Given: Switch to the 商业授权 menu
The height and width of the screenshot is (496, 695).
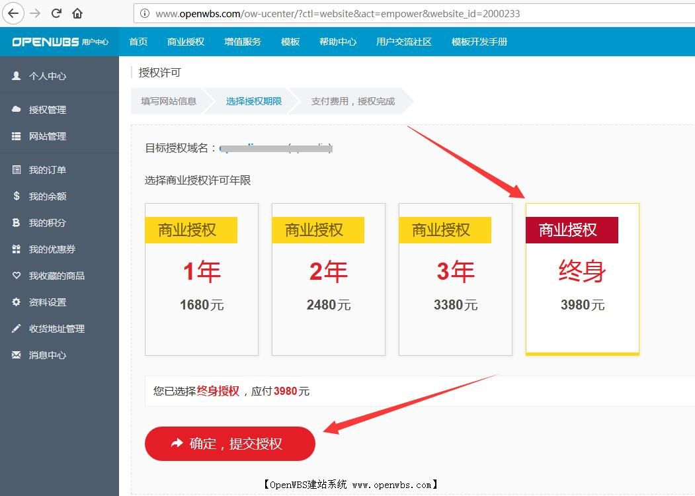Looking at the screenshot, I should (186, 40).
